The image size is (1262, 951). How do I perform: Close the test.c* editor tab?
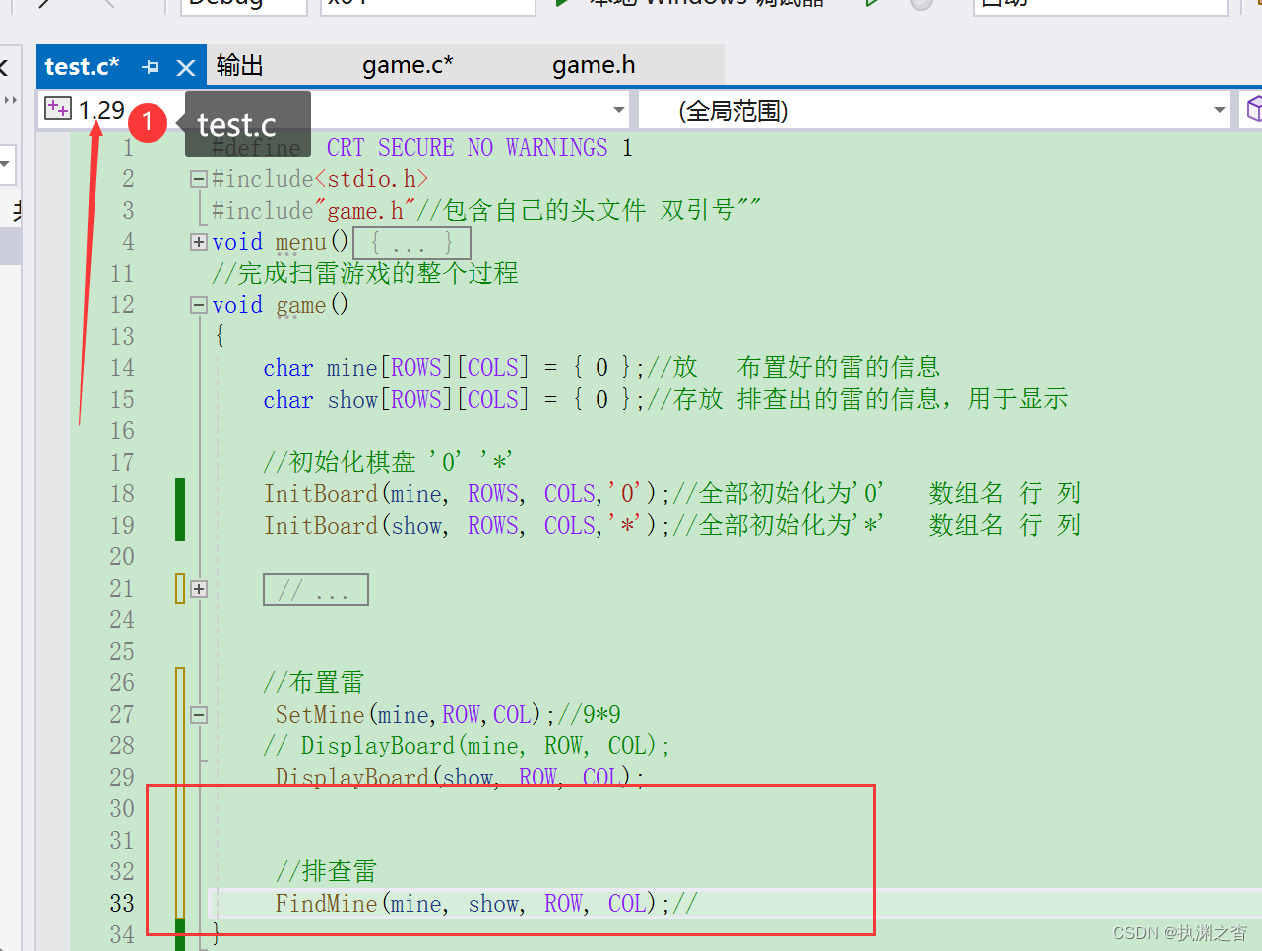(186, 67)
